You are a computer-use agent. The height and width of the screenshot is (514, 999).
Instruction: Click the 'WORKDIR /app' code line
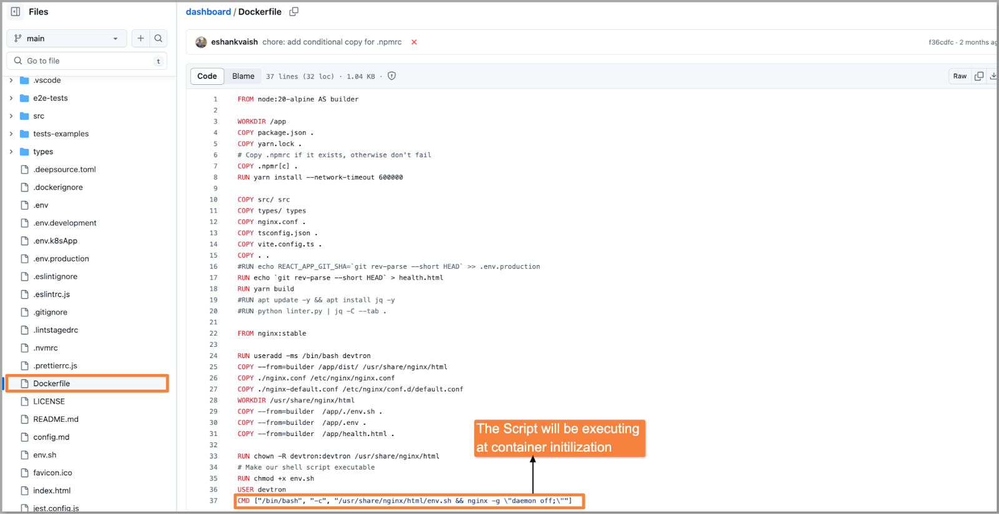pos(262,122)
